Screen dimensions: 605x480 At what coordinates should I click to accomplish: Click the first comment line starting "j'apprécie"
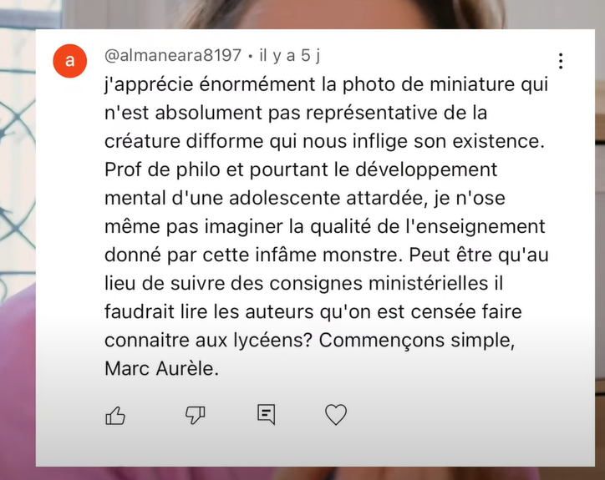coord(327,85)
